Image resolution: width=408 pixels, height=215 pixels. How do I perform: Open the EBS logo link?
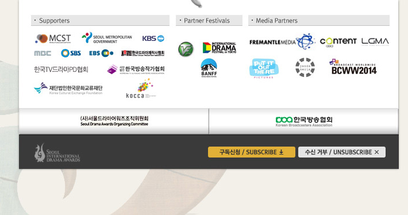tap(101, 53)
